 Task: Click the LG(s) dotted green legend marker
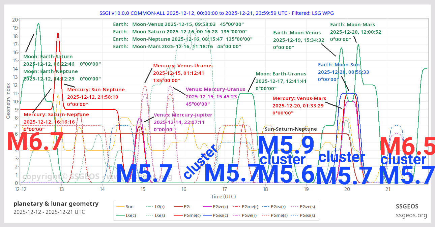(150, 215)
